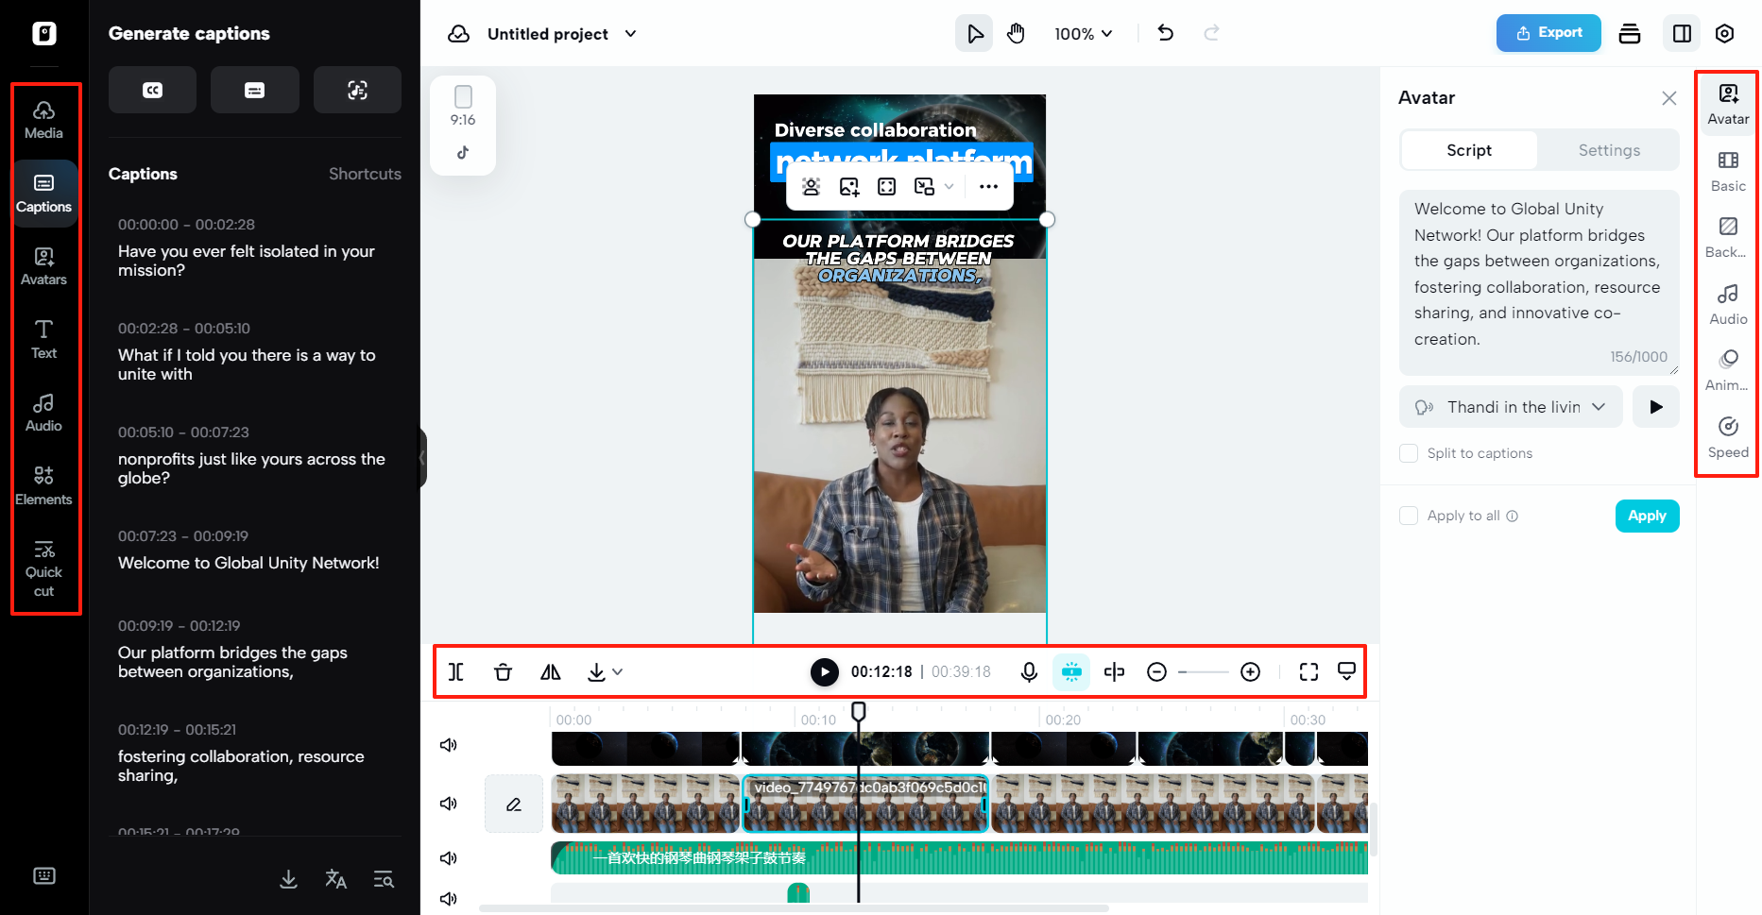This screenshot has width=1762, height=915.
Task: Open the Shortcuts link
Action: (365, 174)
